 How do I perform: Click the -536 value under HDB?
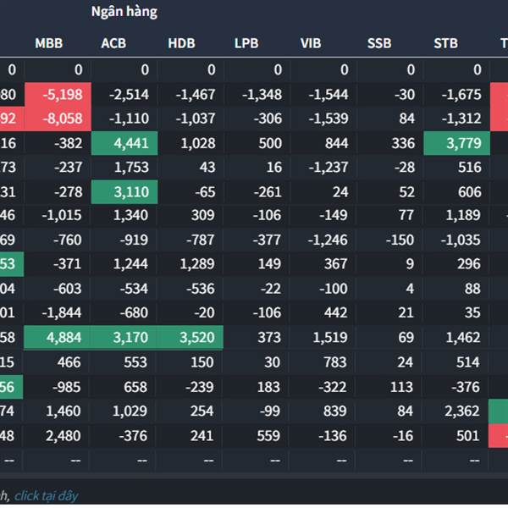(x=201, y=289)
